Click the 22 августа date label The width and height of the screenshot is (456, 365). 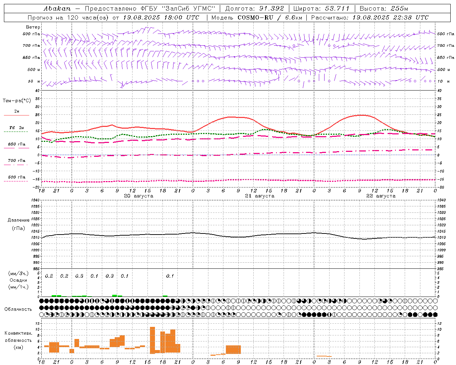381,196
